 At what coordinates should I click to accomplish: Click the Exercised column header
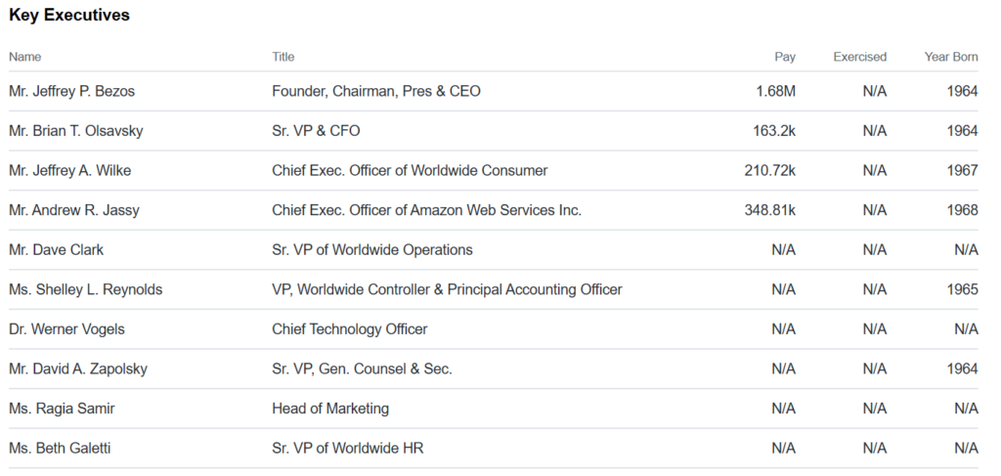click(860, 57)
